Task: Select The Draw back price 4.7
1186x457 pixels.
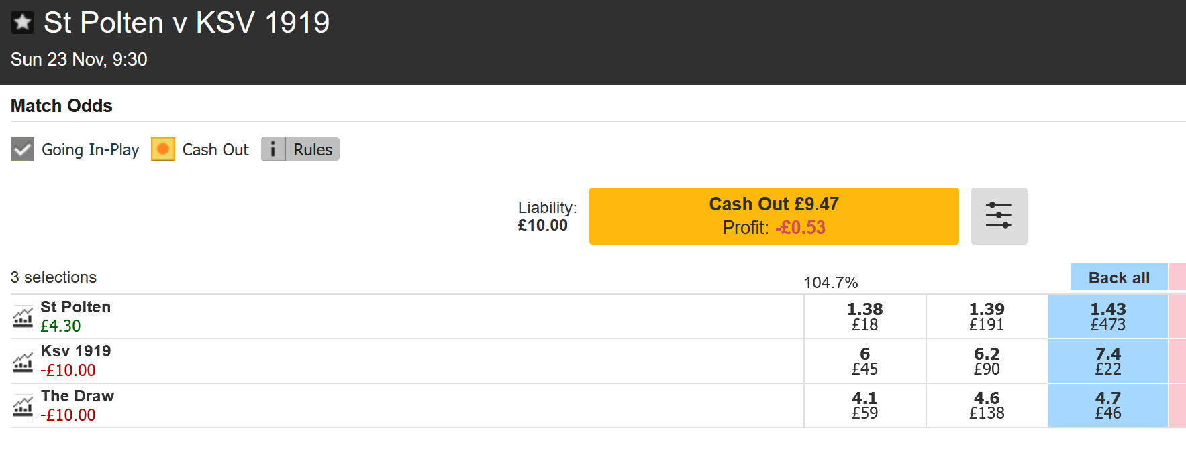Action: coord(1107,405)
